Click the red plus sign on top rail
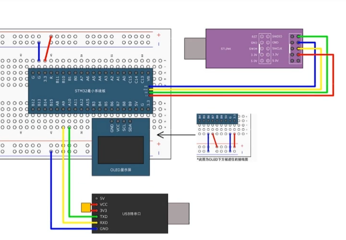The width and height of the screenshot is (346, 240). click(159, 35)
